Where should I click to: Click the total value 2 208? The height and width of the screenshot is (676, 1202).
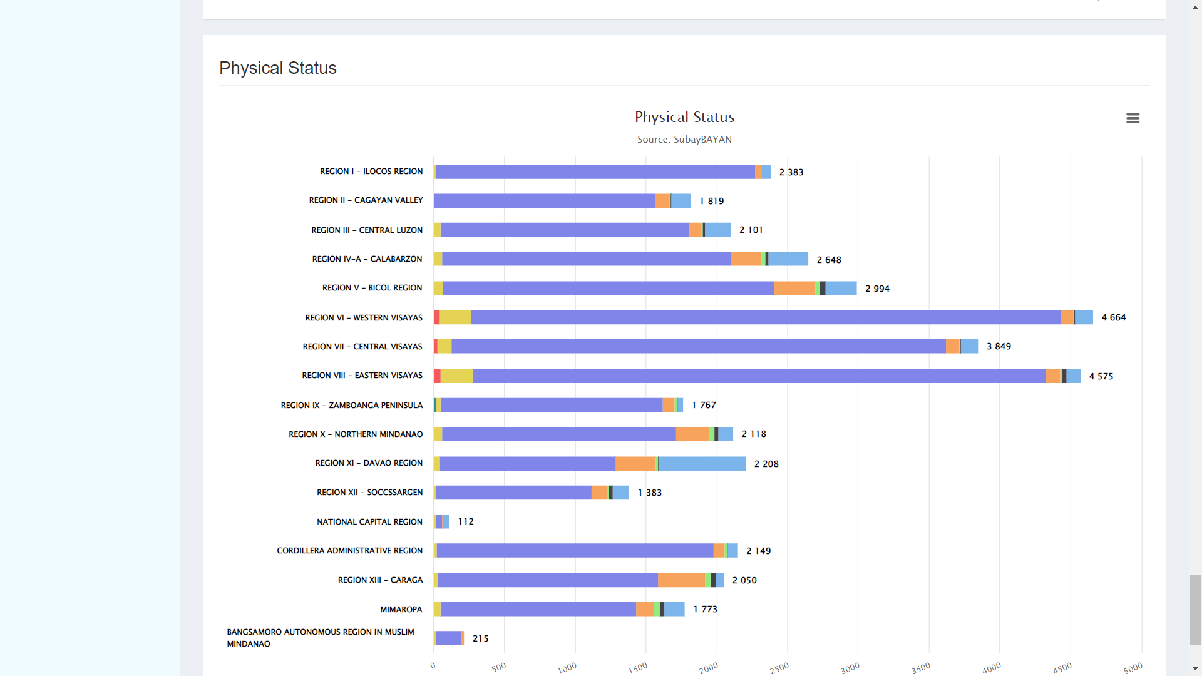(x=766, y=464)
